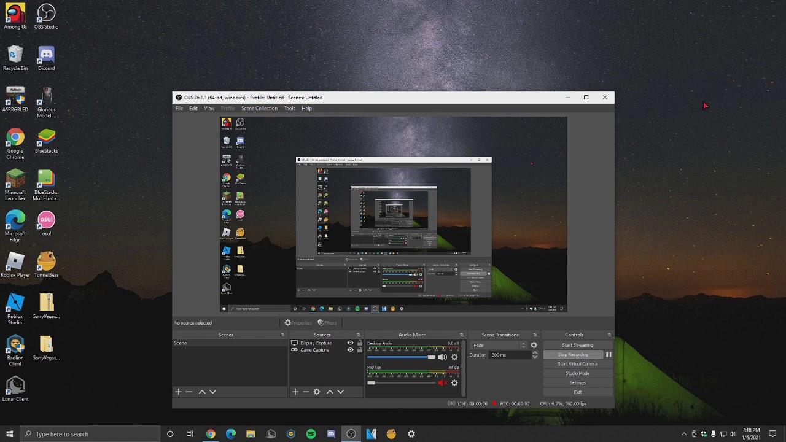The image size is (786, 442).
Task: Click the Duration 300 ms input field
Action: pyautogui.click(x=510, y=355)
